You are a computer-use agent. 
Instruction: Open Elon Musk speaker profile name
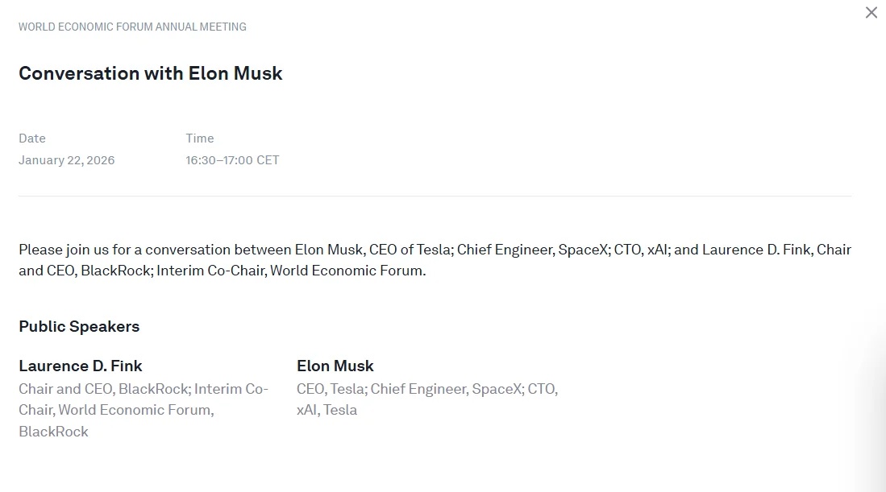pos(335,366)
